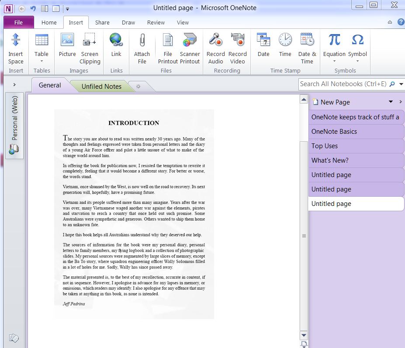Open the OneNote Basics page
The image size is (405, 348).
[356, 131]
